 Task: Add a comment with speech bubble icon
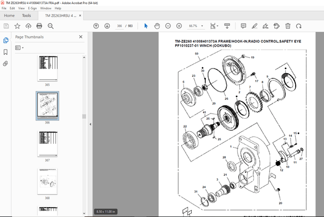pos(244,26)
